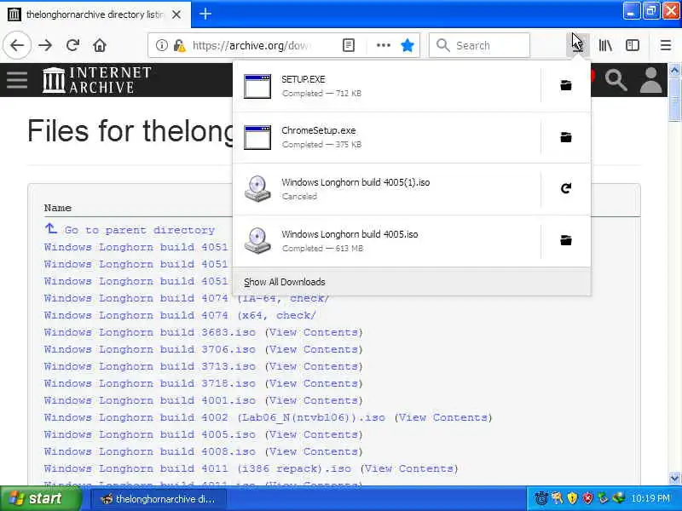
Task: Click the Internet Archive search magnifier
Action: pos(616,80)
